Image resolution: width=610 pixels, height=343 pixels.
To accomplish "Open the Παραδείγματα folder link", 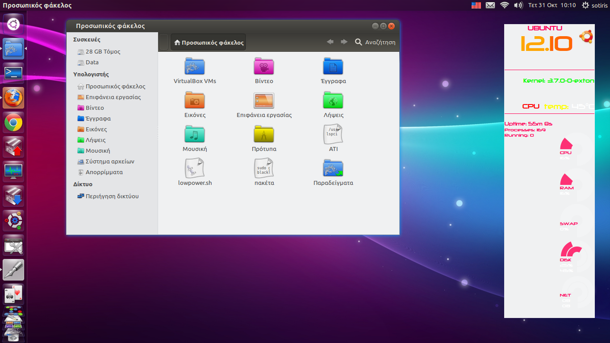I will pyautogui.click(x=333, y=169).
